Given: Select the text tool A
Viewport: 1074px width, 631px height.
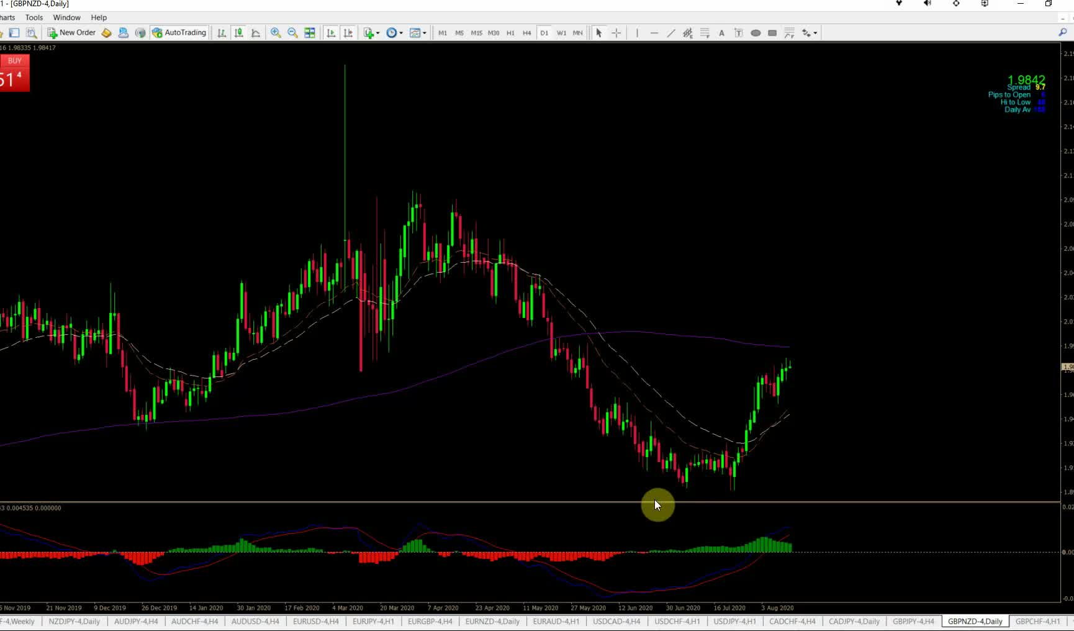Looking at the screenshot, I should [x=721, y=33].
